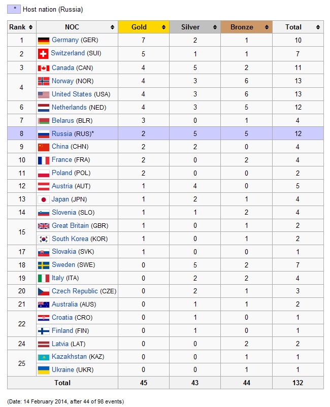330x407 pixels.
Task: Open the Sweden link
Action: pos(63,264)
